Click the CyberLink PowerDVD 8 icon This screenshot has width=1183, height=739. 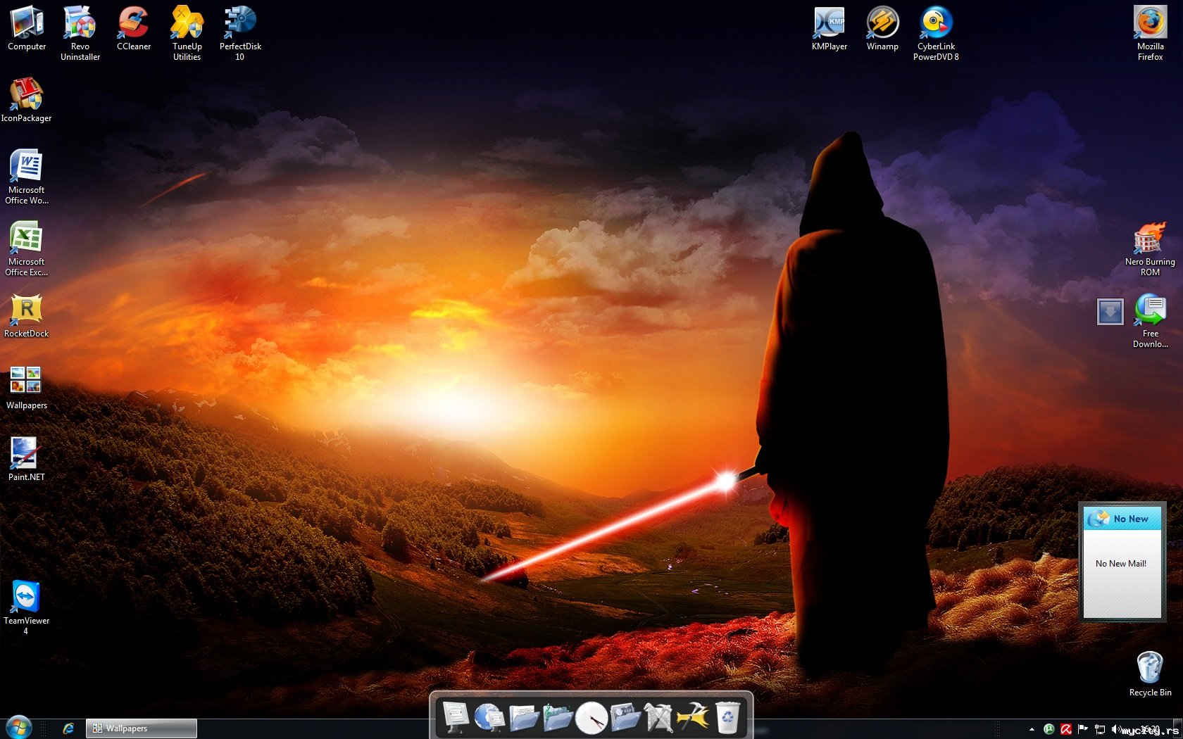[936, 32]
